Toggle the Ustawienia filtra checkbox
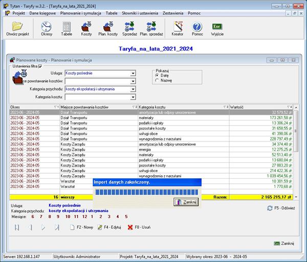 [40, 66]
